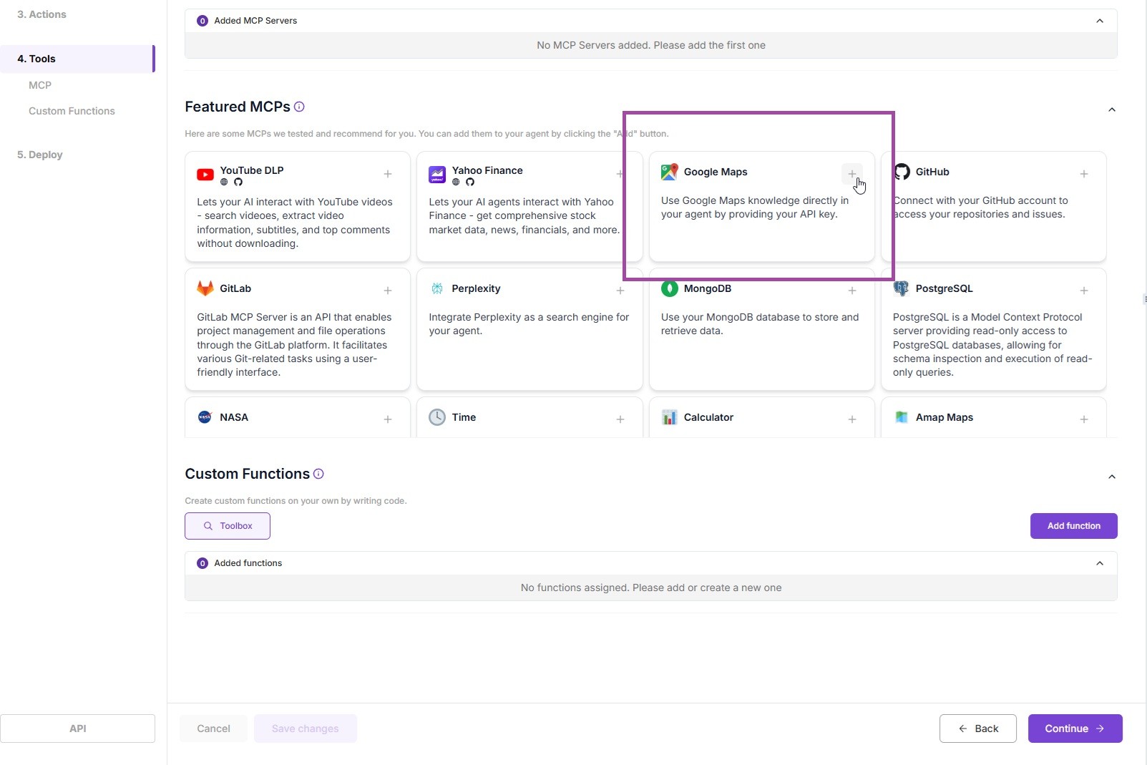This screenshot has height=765, width=1147.
Task: Add the GitHub MCP
Action: 1084,174
